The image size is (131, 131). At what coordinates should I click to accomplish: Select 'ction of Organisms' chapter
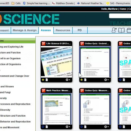10,64
